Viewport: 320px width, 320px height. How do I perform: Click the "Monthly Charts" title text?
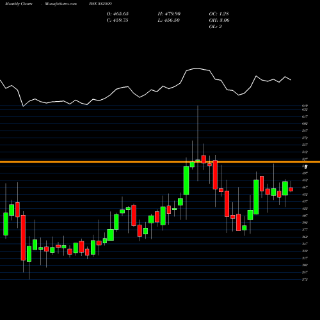coord(19,4)
